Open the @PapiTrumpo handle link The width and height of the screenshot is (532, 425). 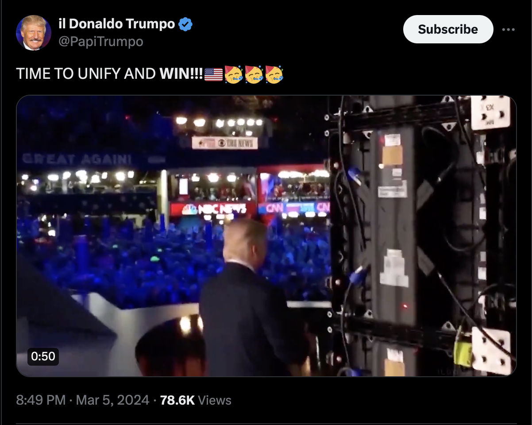101,42
